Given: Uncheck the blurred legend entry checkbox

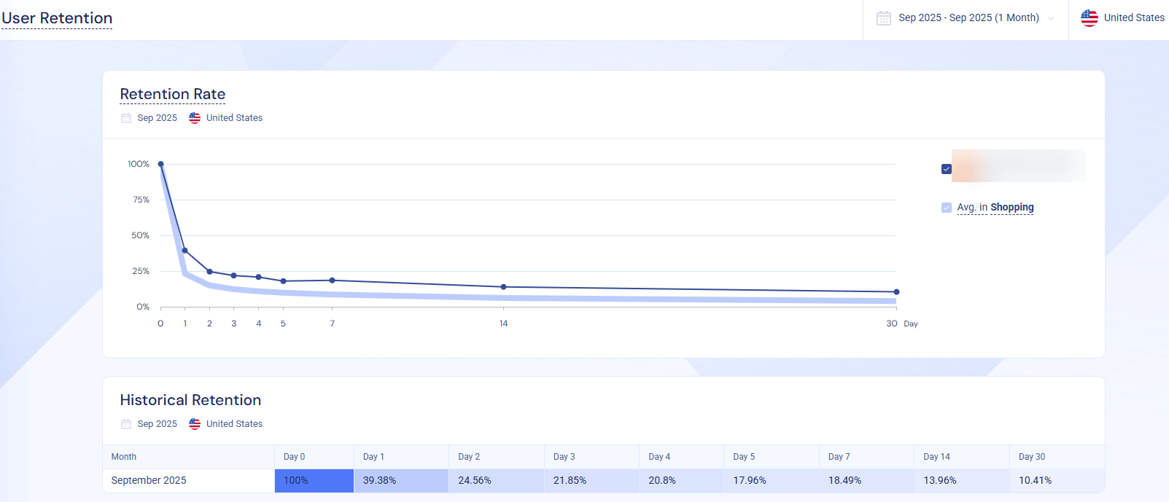Looking at the screenshot, I should coord(946,168).
